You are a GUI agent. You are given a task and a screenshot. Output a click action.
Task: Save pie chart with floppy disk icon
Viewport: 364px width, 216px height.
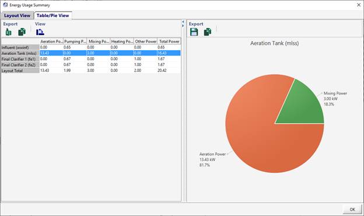coord(194,32)
